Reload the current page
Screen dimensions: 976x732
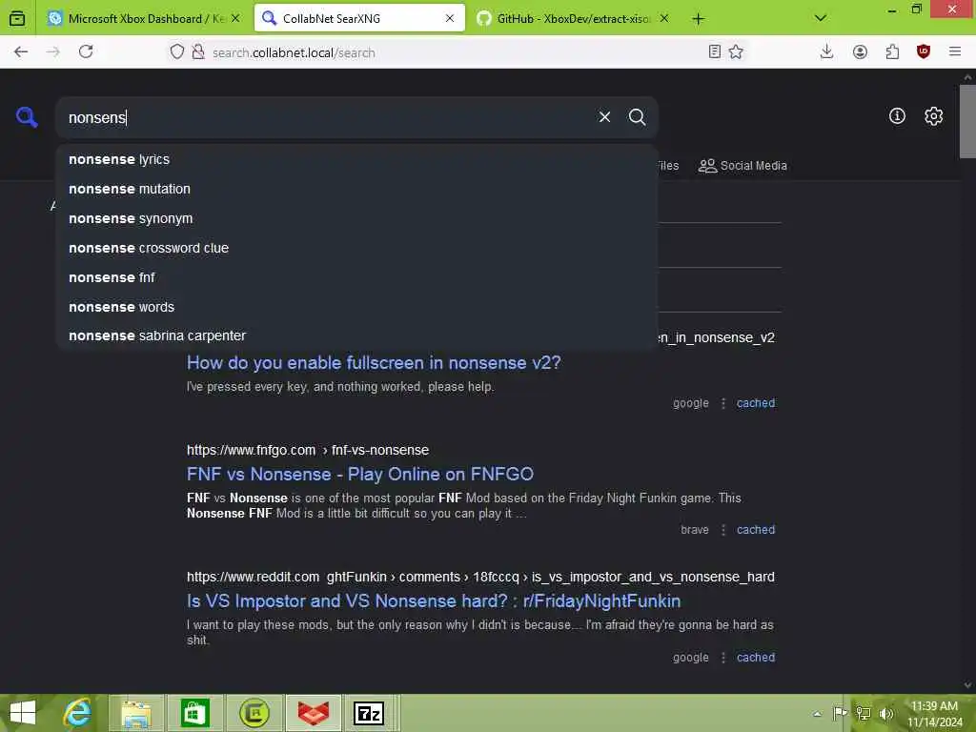coord(86,51)
